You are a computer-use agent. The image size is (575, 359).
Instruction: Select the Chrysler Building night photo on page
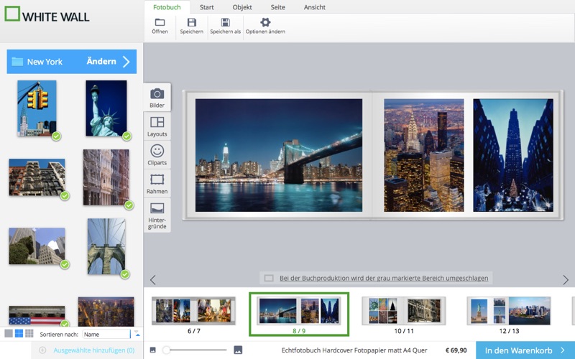click(424, 155)
